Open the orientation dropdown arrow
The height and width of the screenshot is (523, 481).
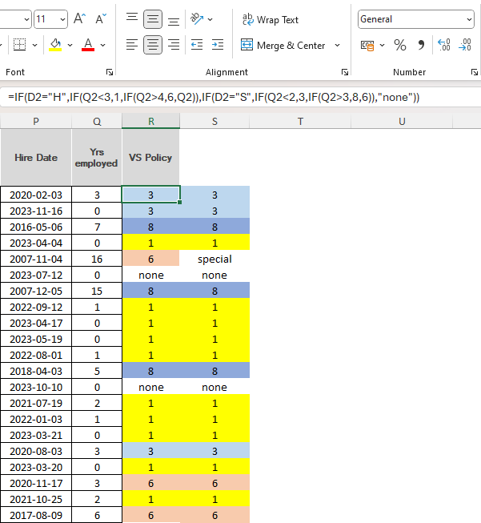pyautogui.click(x=210, y=19)
